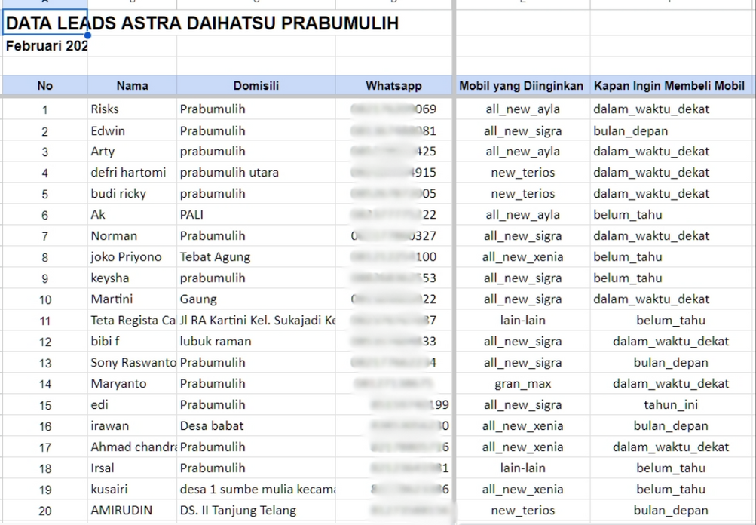Screen dimensions: 756x525
Task: Select 'dalam_waktu_dekat' in Maryanto's row
Action: (x=672, y=384)
